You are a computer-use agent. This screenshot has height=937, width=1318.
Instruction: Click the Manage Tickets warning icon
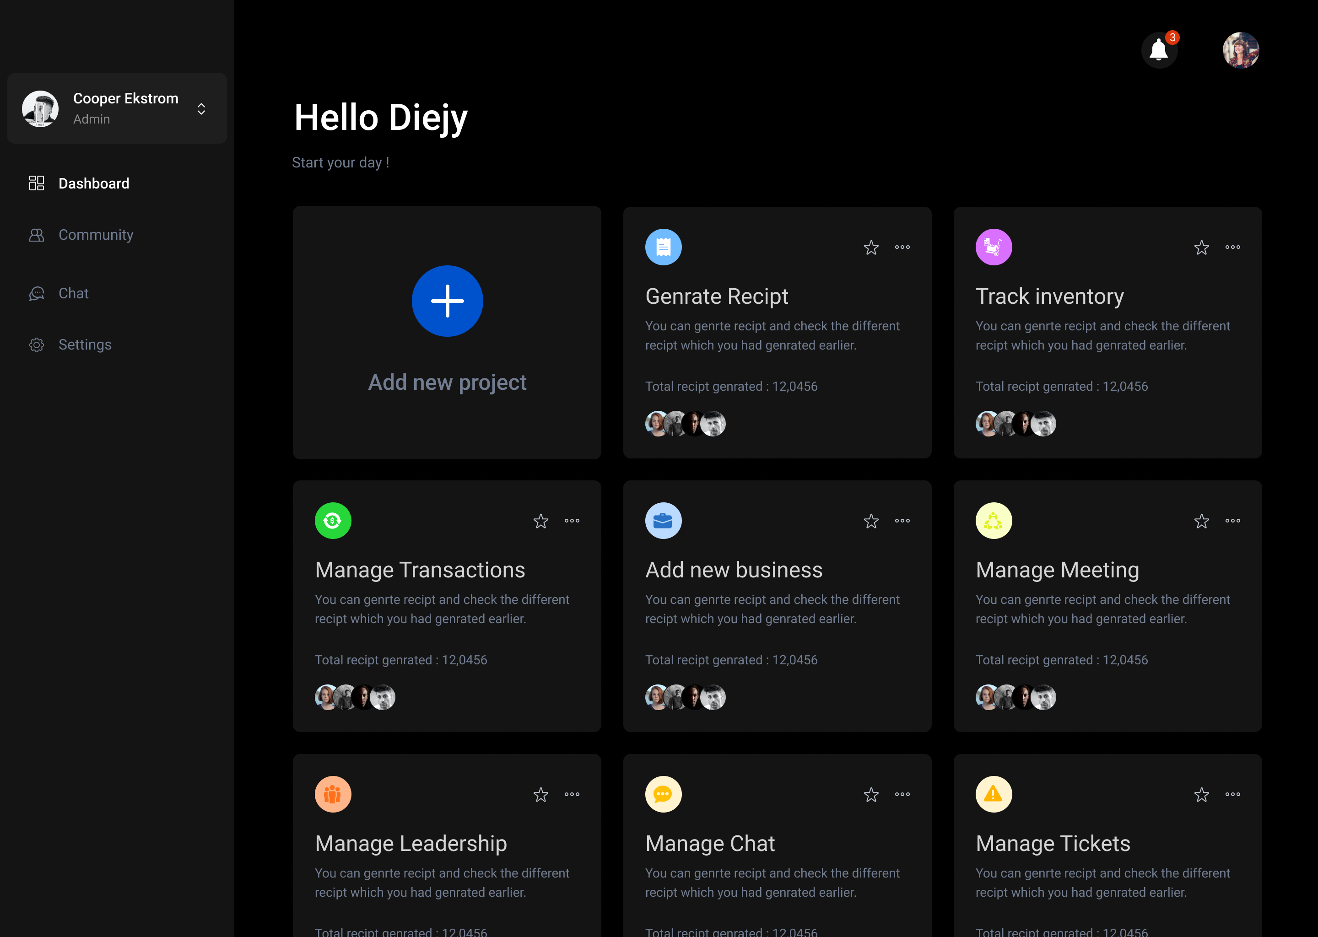[x=994, y=794]
